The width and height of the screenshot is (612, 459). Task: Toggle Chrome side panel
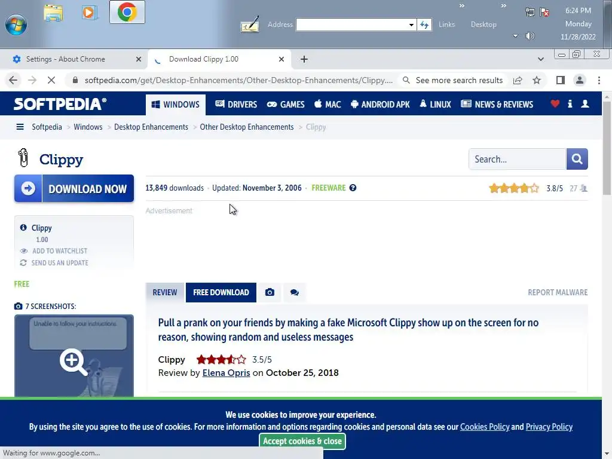point(561,81)
